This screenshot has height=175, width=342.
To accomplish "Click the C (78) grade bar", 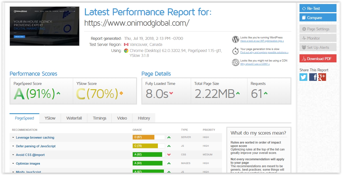I will pos(149,146).
